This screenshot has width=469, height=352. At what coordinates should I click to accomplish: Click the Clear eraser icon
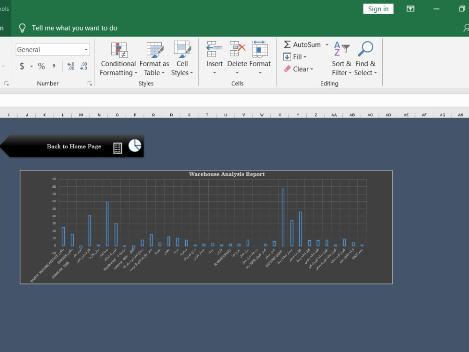click(287, 69)
